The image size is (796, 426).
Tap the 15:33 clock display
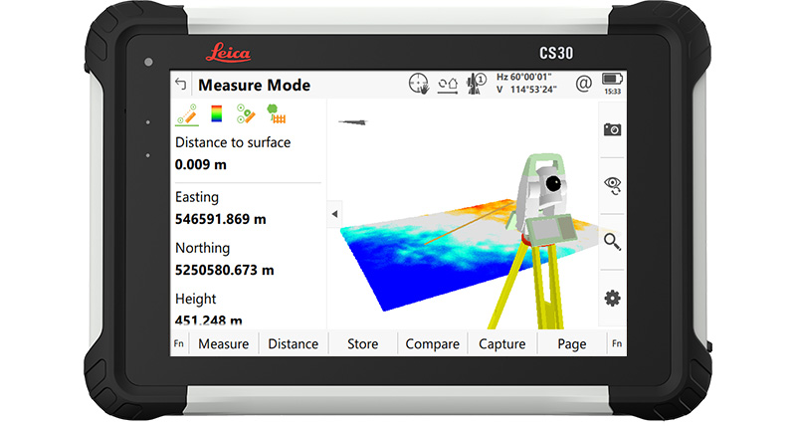click(612, 92)
